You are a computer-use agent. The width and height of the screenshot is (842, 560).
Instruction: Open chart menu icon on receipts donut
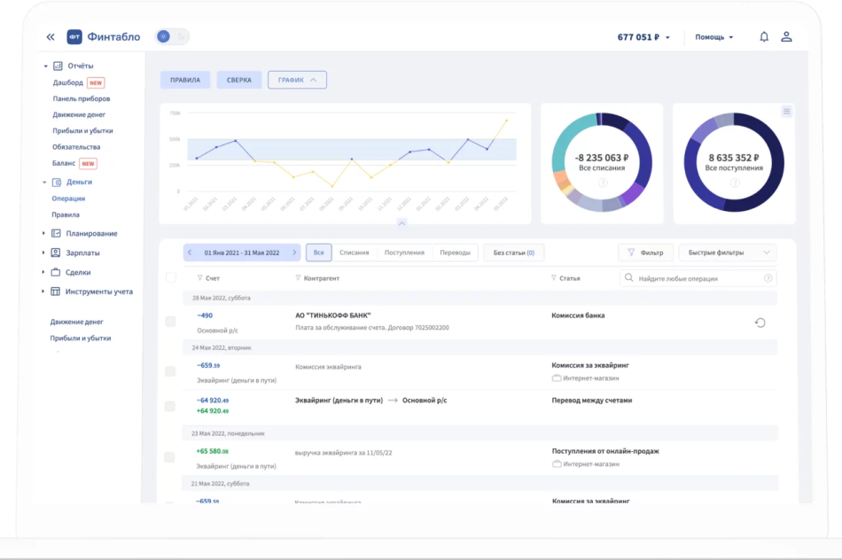pyautogui.click(x=786, y=112)
